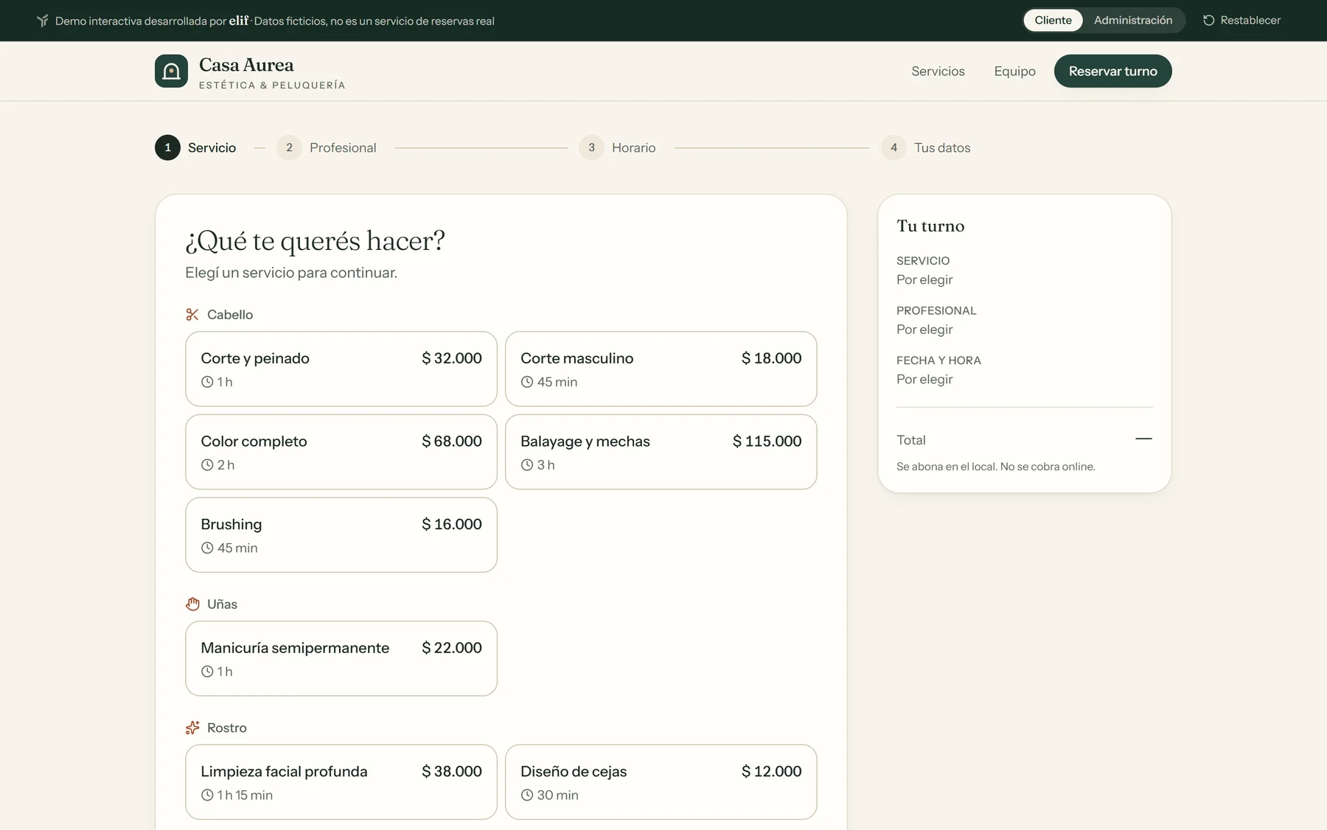Select the Diseño de cejas service card

(661, 782)
